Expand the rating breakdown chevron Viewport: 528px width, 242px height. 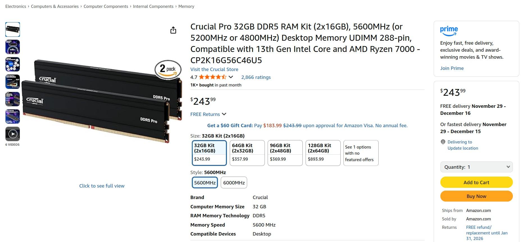click(x=231, y=77)
